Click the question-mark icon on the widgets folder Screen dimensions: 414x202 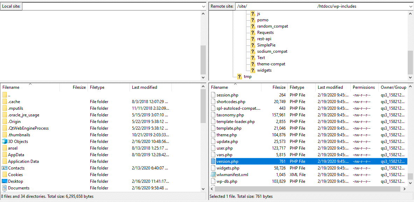point(252,70)
